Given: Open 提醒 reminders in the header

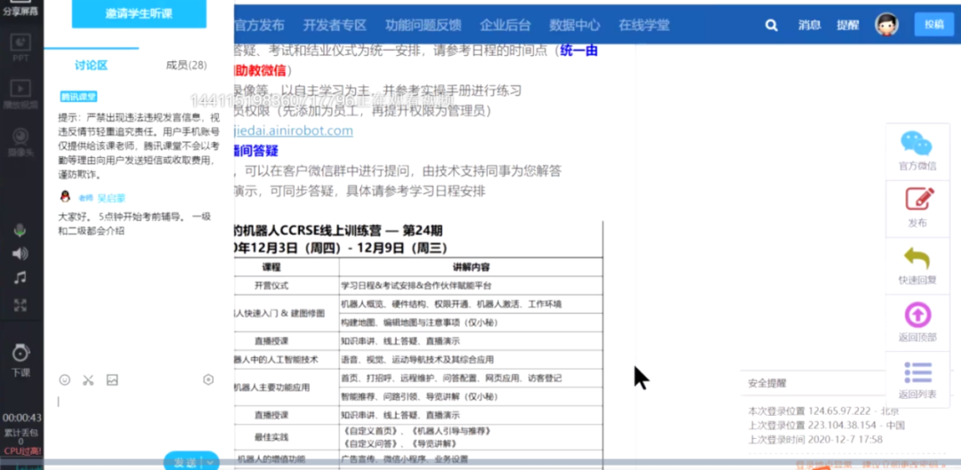Looking at the screenshot, I should (848, 25).
